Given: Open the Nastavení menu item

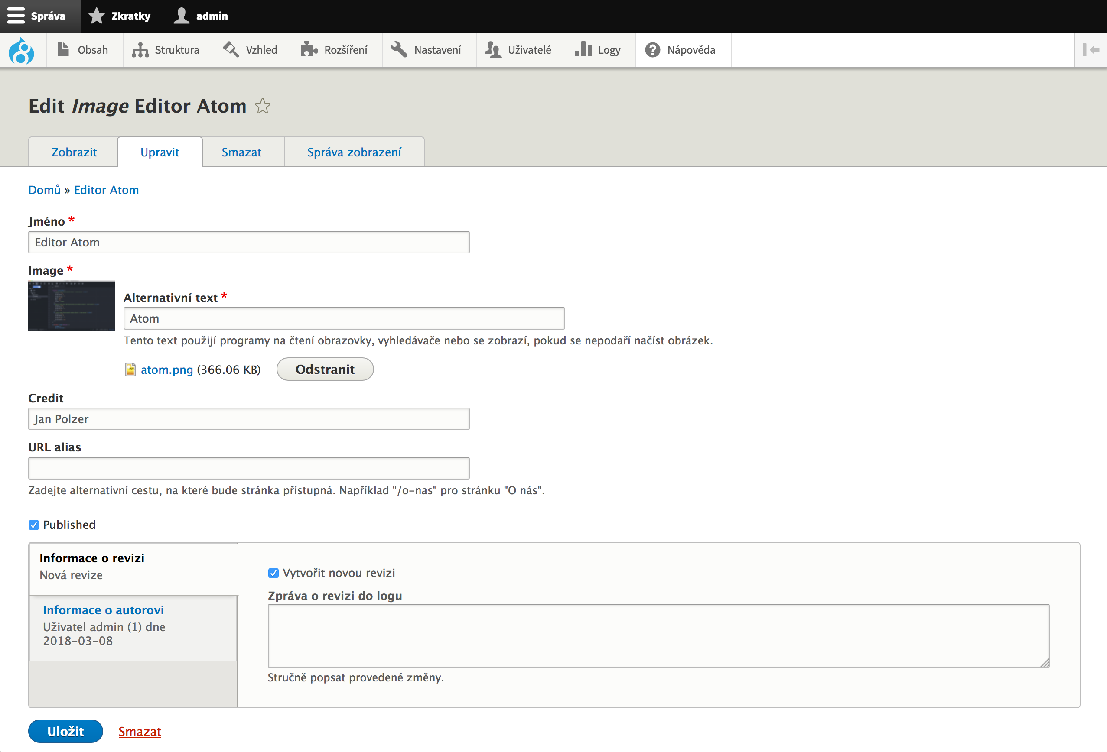Looking at the screenshot, I should [x=430, y=49].
